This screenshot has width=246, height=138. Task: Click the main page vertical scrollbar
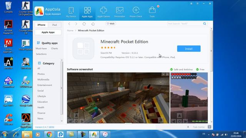(x=211, y=51)
